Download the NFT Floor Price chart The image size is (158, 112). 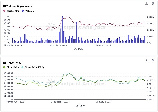(x=147, y=60)
